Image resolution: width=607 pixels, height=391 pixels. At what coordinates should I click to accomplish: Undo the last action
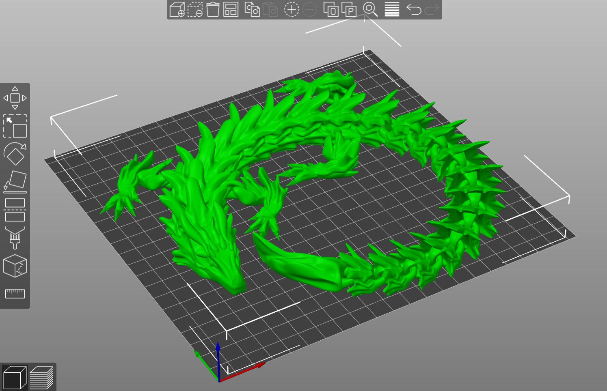[x=413, y=11]
